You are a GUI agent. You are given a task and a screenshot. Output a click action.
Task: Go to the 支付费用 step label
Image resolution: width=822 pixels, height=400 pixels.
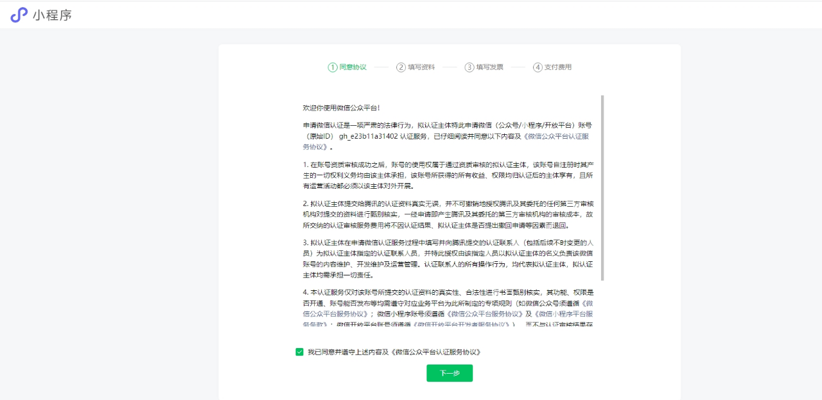(x=558, y=67)
